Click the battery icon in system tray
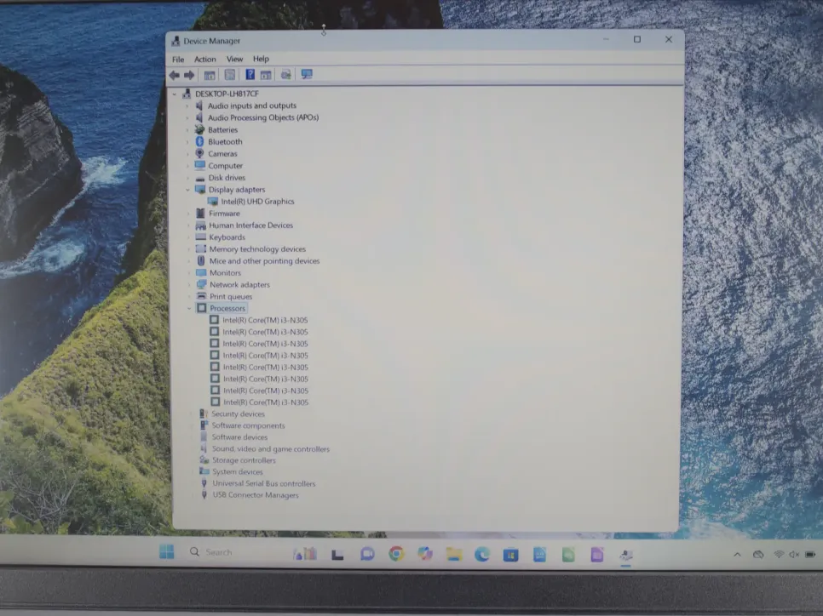 tap(810, 554)
